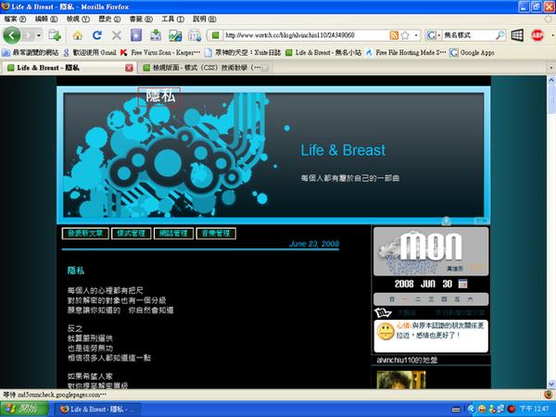Click the red Adblock Plus ABP icon
Screen dimensions: 556x417
[537, 35]
